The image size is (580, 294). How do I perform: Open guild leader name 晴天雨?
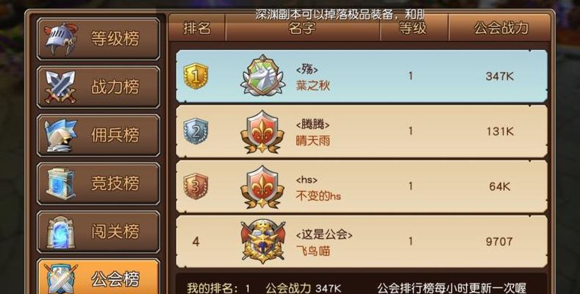pyautogui.click(x=312, y=140)
